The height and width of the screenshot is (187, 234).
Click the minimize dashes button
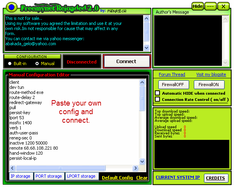click(210, 6)
